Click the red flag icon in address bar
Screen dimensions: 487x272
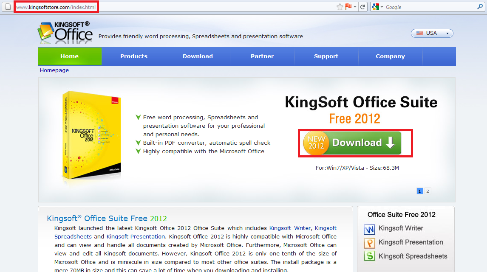click(x=348, y=7)
